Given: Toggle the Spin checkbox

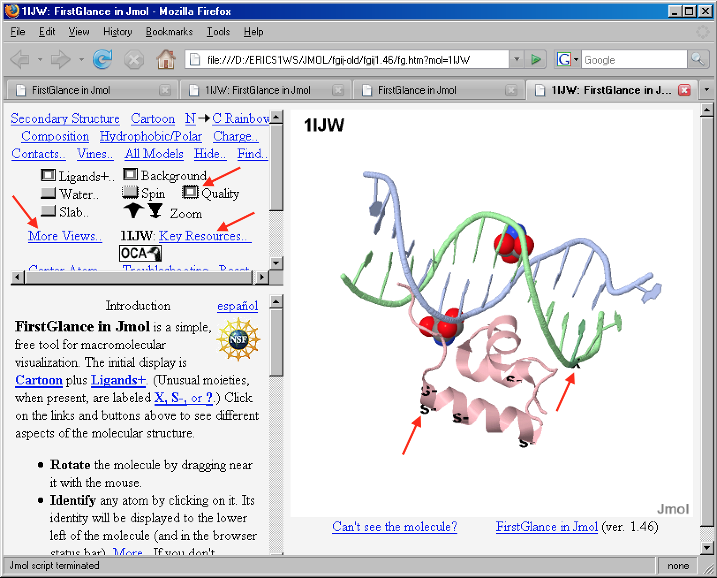Looking at the screenshot, I should pos(130,192).
